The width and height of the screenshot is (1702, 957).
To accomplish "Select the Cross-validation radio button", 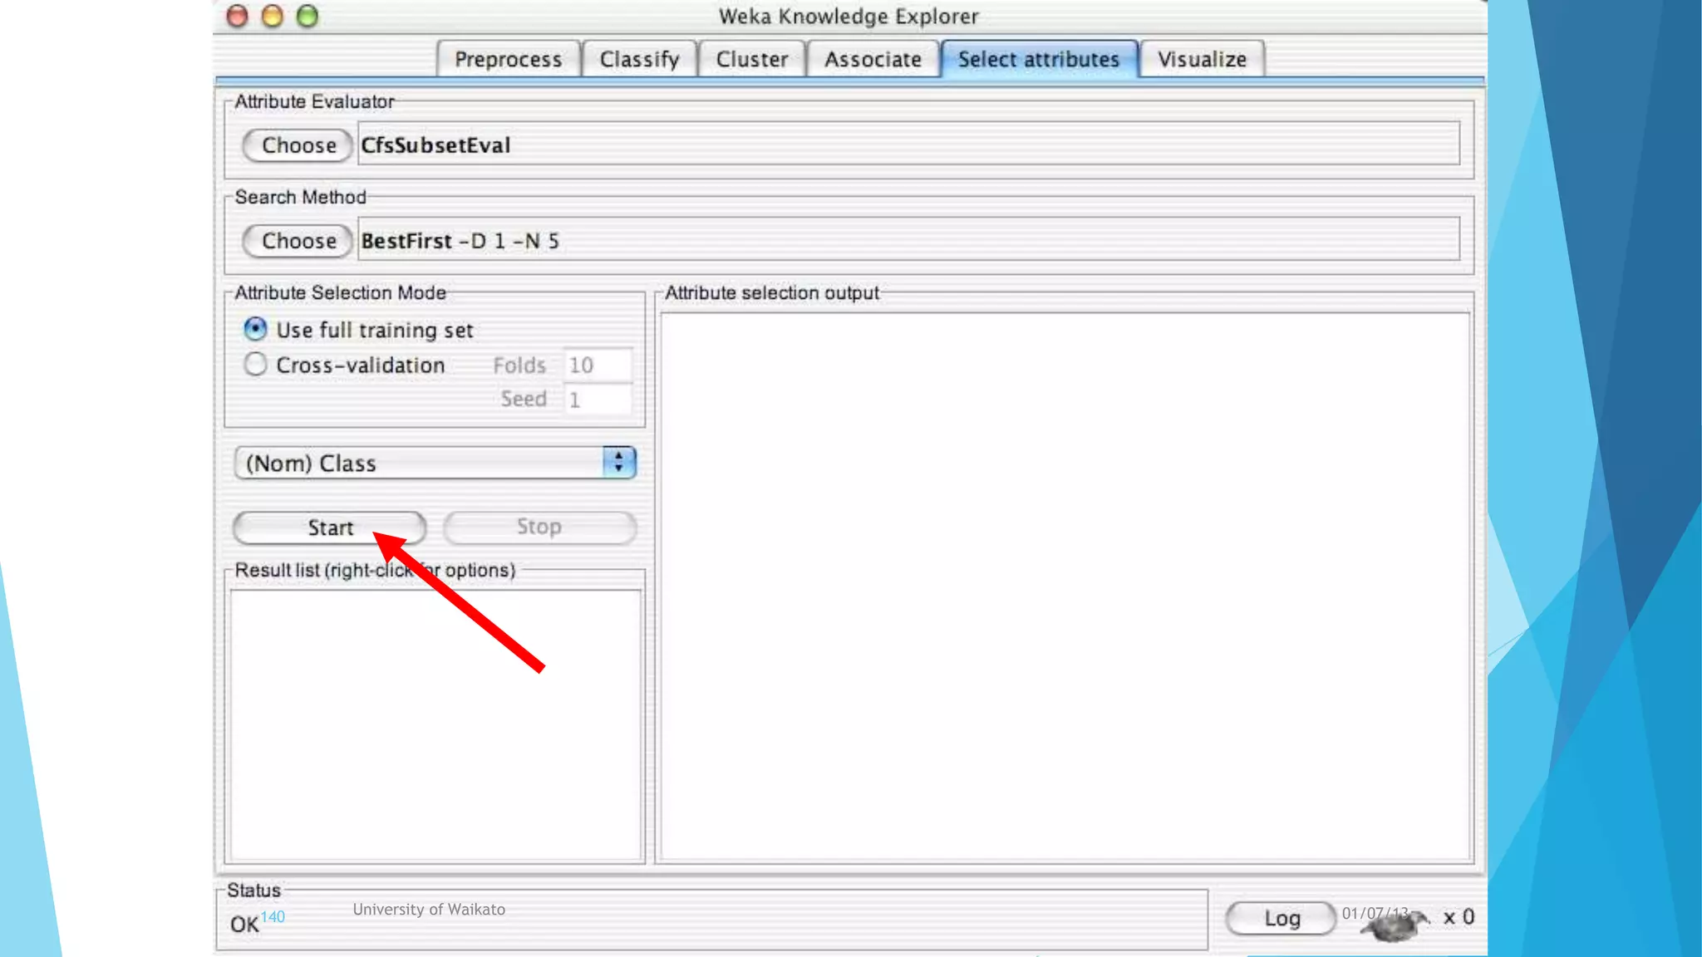I will pyautogui.click(x=255, y=365).
